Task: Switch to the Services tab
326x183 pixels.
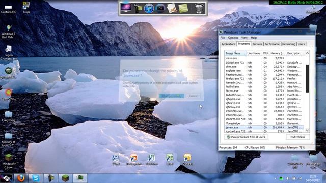Action: [257, 44]
